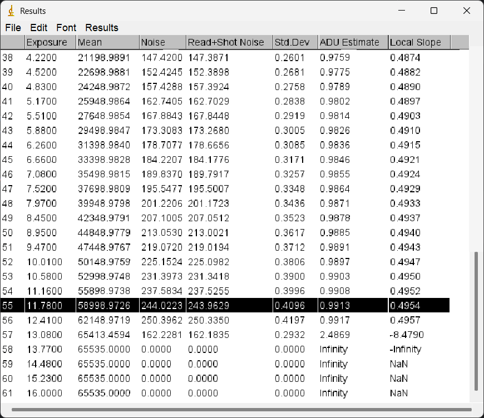Click the Read+Shot Noise column header
This screenshot has height=418, width=484.
[229, 42]
